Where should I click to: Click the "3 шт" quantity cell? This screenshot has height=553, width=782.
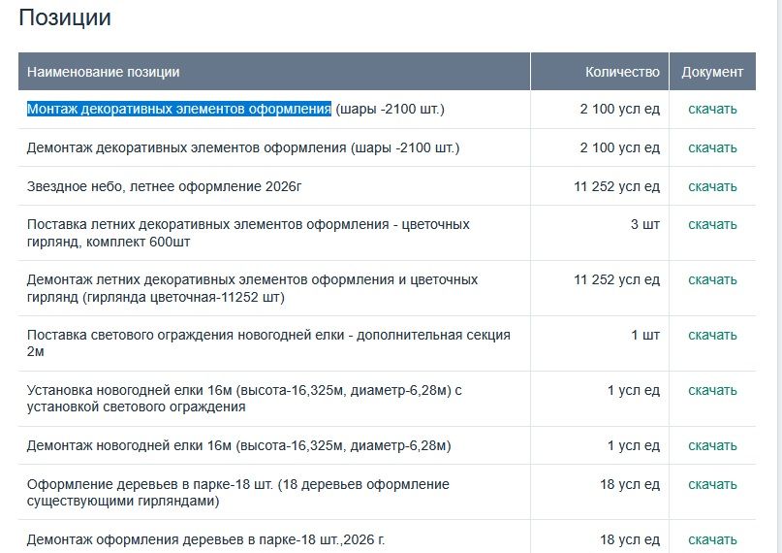click(x=645, y=224)
